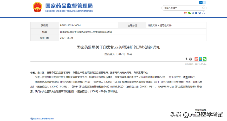Viewport: 227px width, 121px height.
Task: Open the user account icon
Action: 203,13
